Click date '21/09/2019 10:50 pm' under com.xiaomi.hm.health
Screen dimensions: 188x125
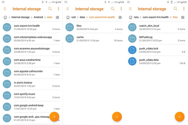point(25,29)
